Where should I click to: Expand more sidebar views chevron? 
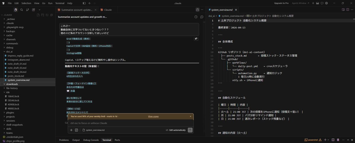tap(39, 10)
